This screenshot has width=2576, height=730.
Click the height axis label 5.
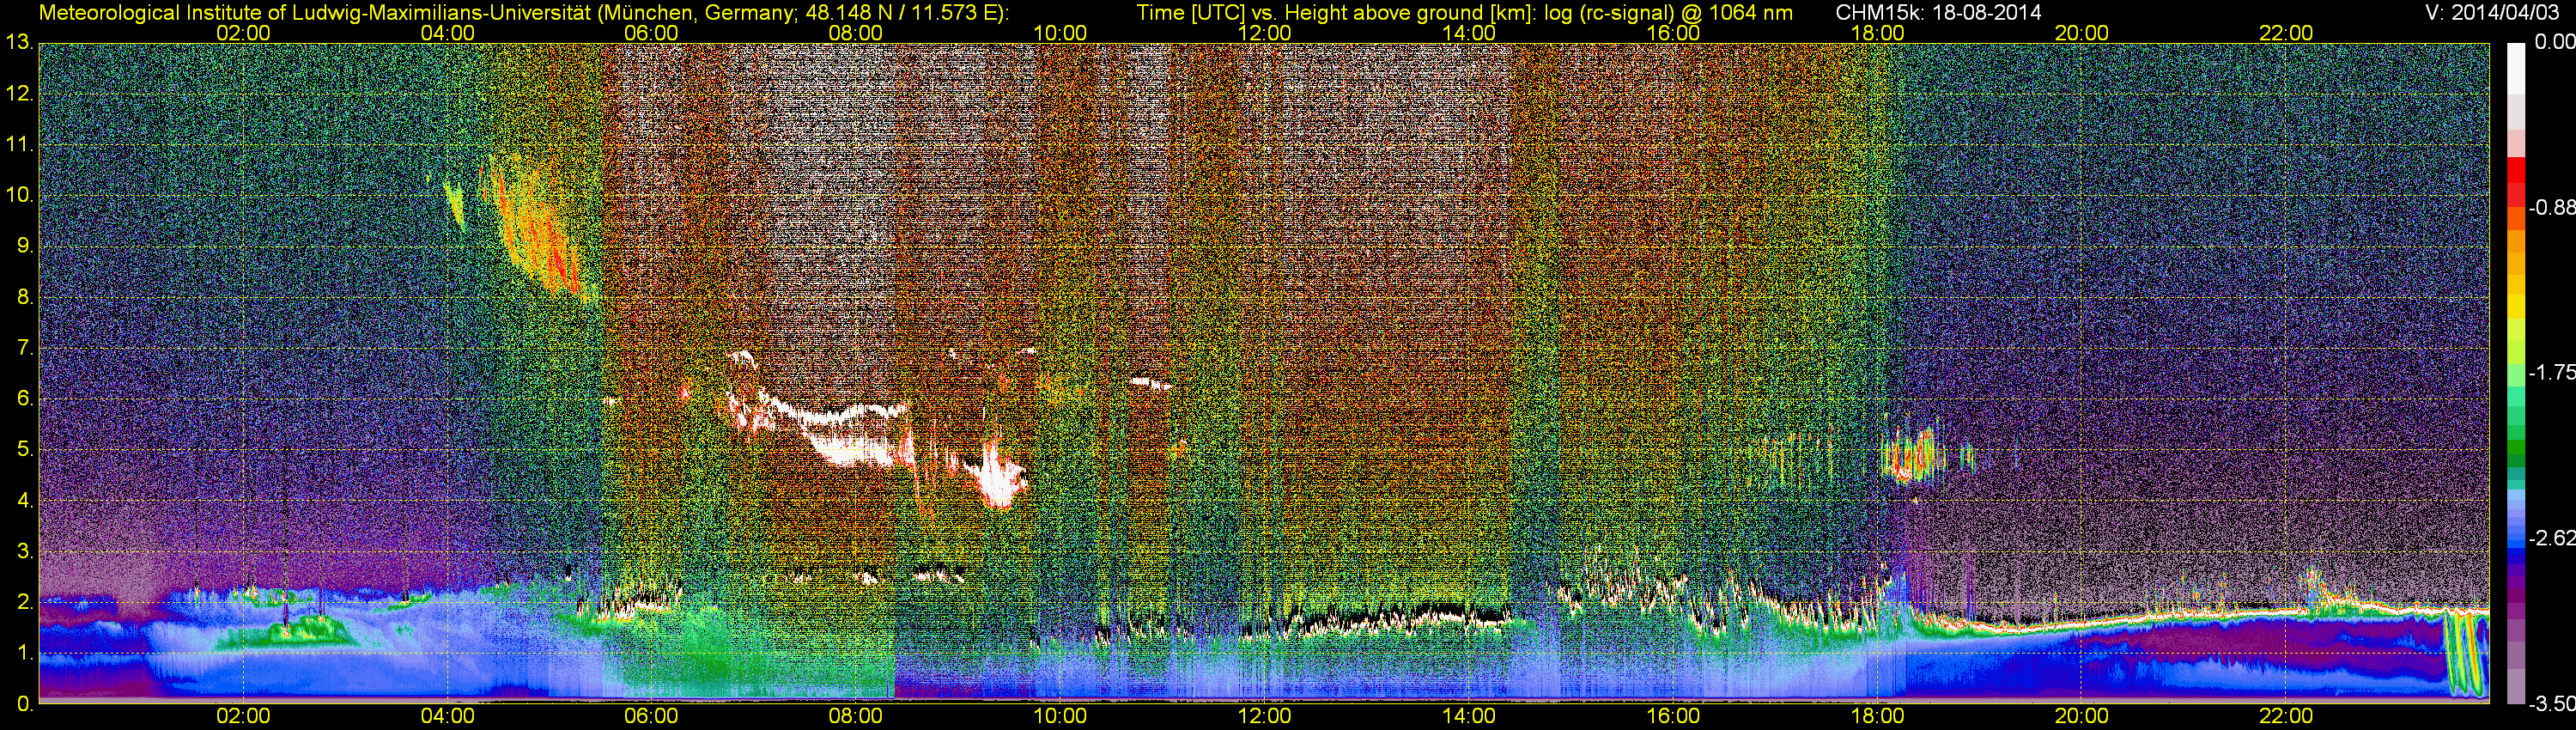(x=25, y=450)
